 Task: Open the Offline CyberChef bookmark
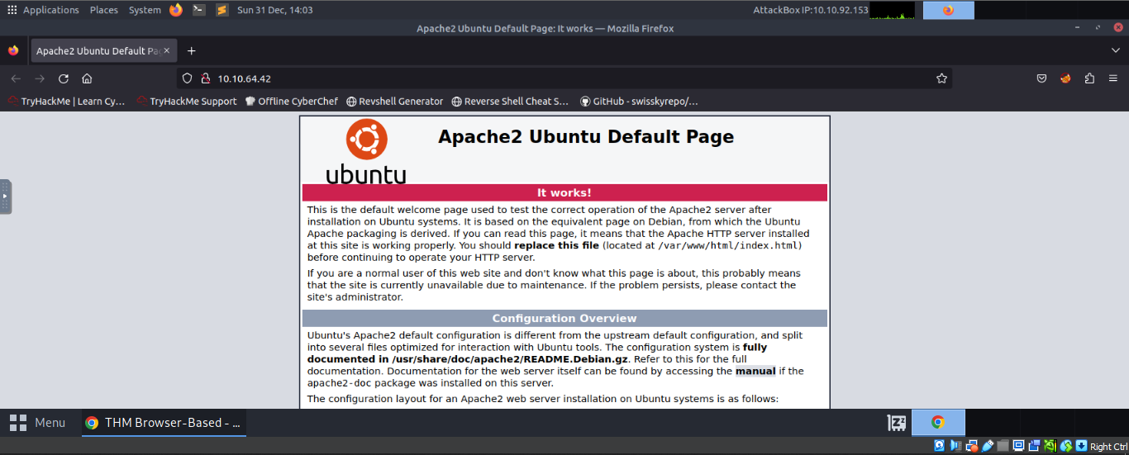pyautogui.click(x=292, y=102)
